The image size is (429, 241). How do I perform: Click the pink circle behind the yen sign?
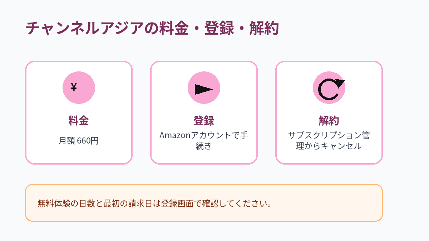click(x=79, y=87)
